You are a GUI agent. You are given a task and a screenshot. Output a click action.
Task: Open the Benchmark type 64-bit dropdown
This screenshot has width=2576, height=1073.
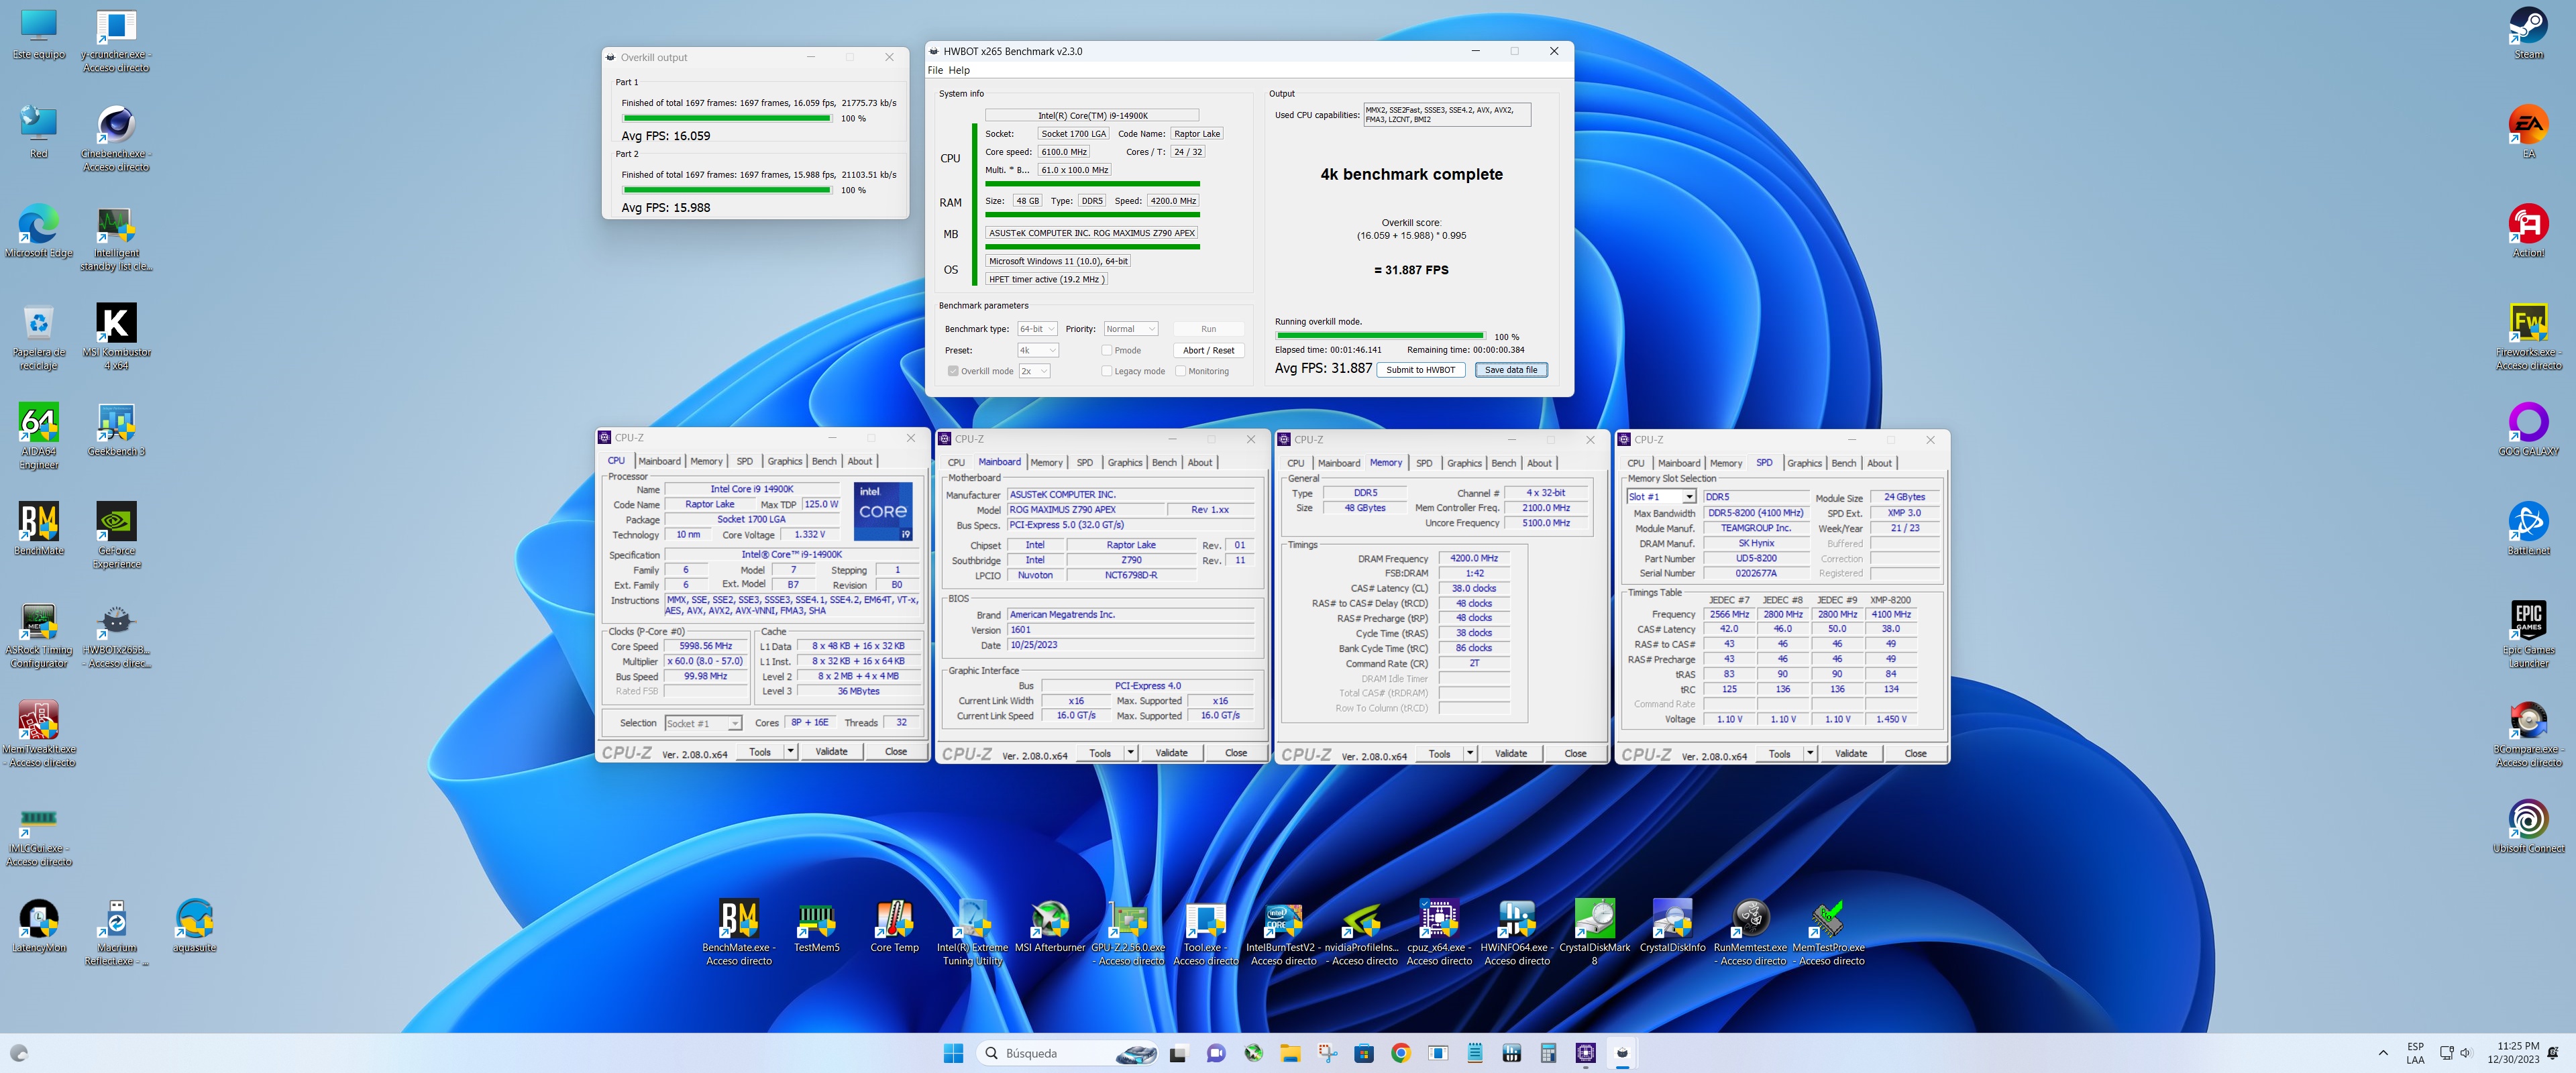click(1037, 329)
